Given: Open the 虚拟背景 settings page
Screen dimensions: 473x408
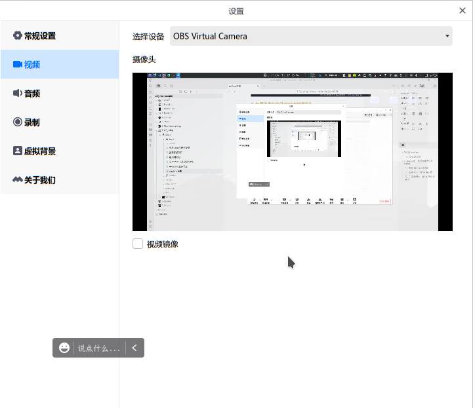Looking at the screenshot, I should [40, 151].
